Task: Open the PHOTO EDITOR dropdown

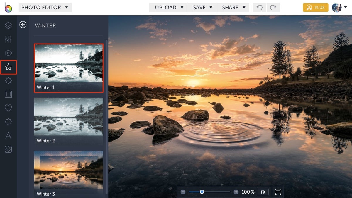Action: [45, 7]
